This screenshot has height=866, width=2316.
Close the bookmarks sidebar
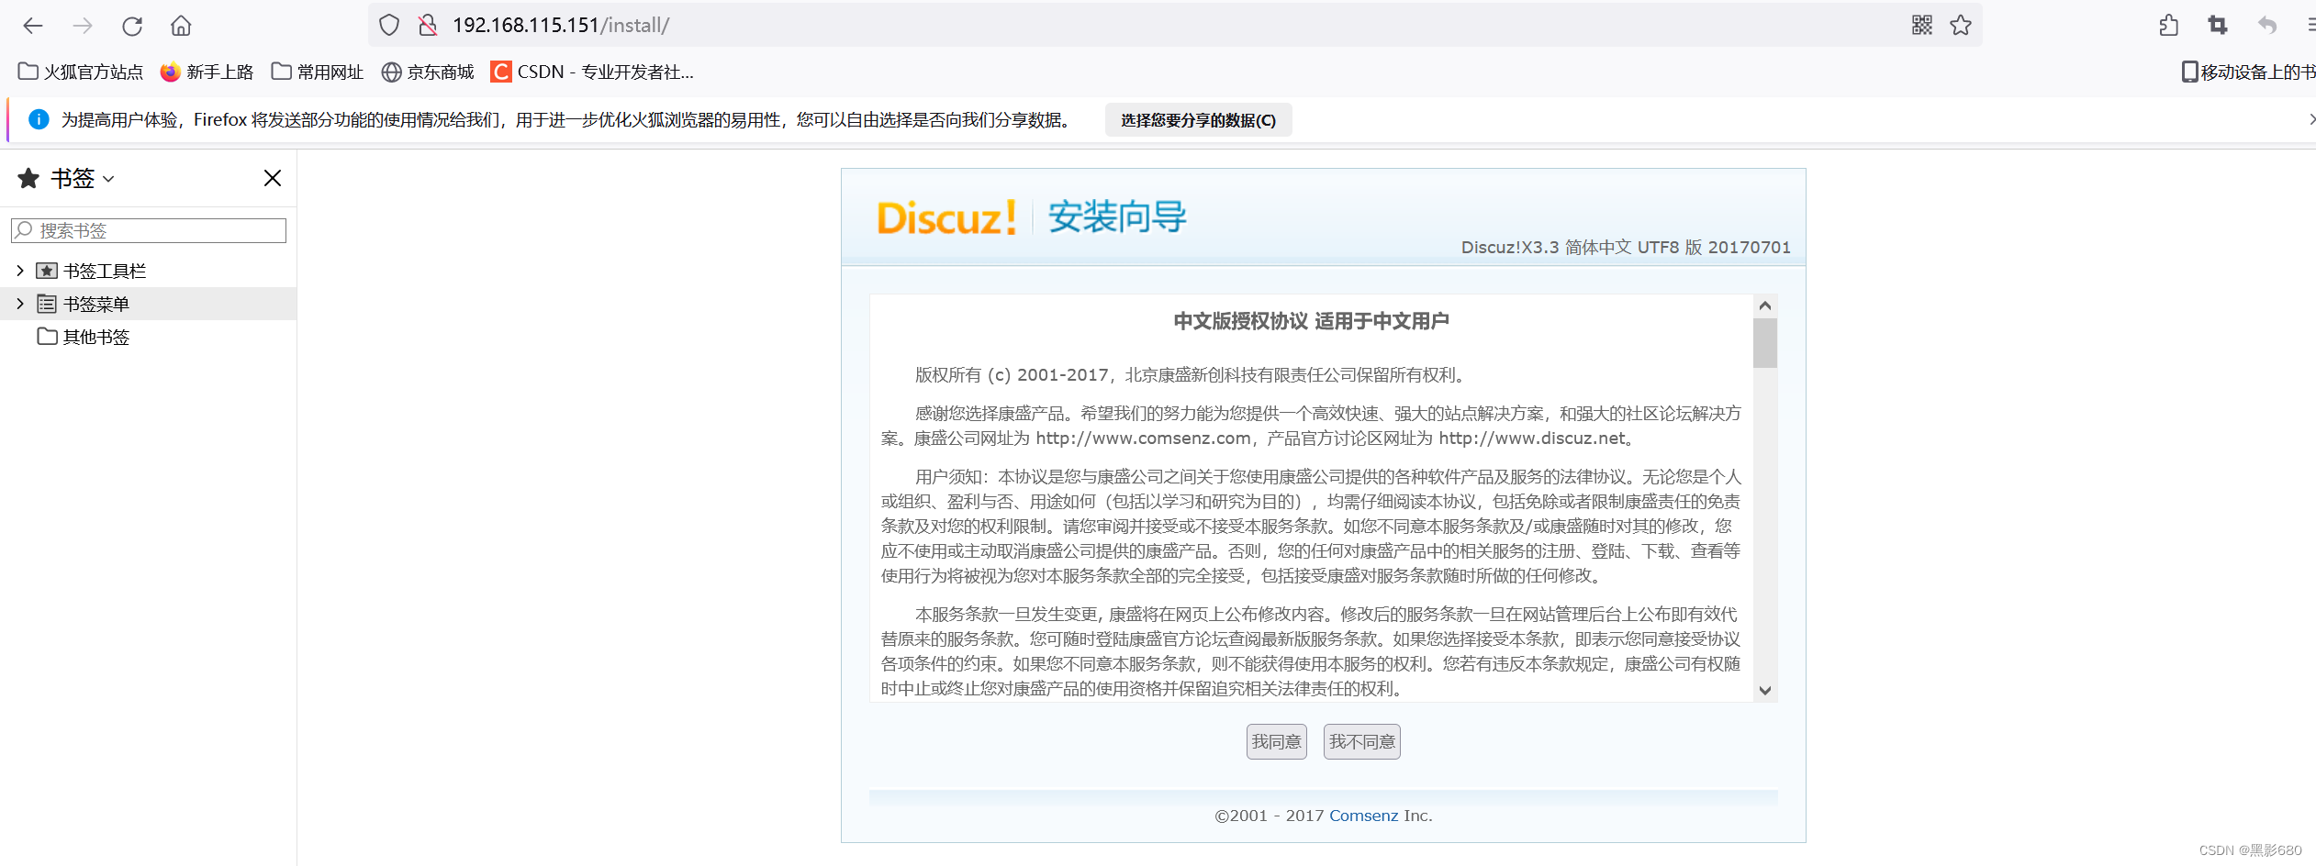273,178
